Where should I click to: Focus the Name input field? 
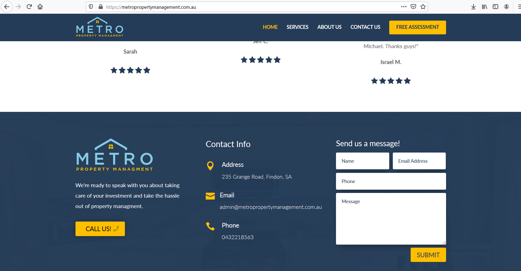(363, 161)
